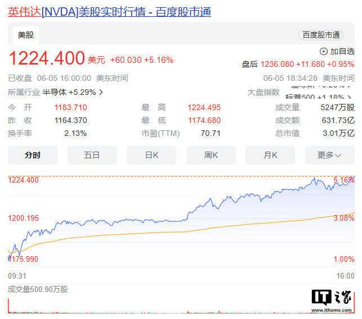Open the 英伟达[NVDA]美股实时行情 title link

pyautogui.click(x=109, y=12)
